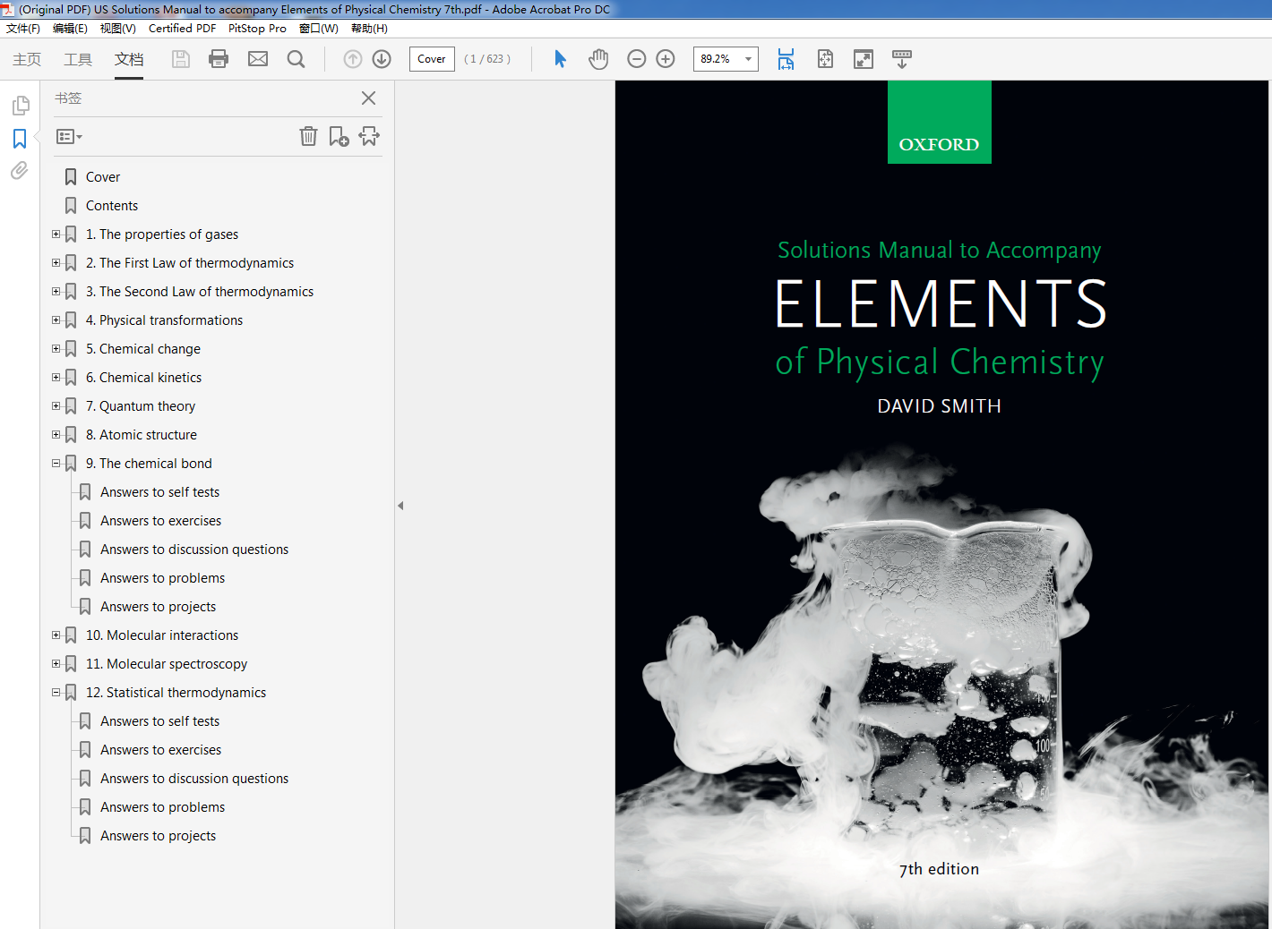Expand 6. Chemical kinetics node

56,378
